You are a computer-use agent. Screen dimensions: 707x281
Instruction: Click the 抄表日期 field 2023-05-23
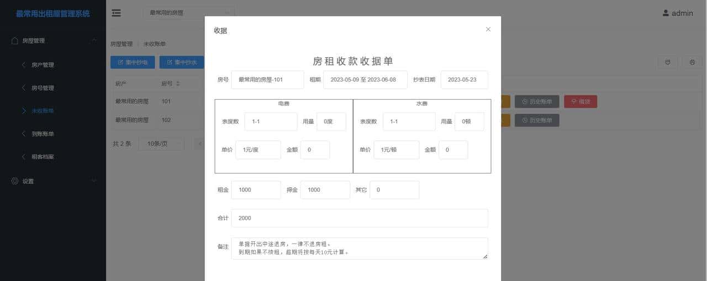[464, 79]
